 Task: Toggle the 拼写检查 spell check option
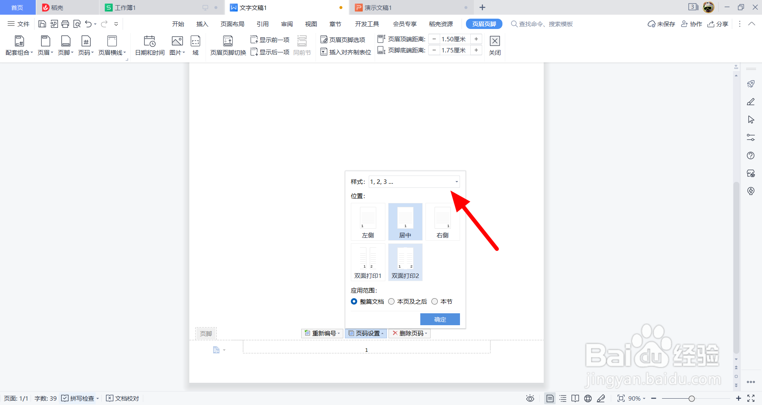point(79,398)
